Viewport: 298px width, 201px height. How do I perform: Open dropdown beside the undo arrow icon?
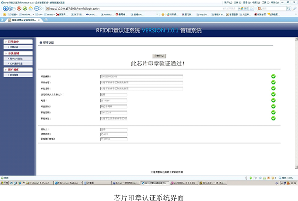click(41, 9)
